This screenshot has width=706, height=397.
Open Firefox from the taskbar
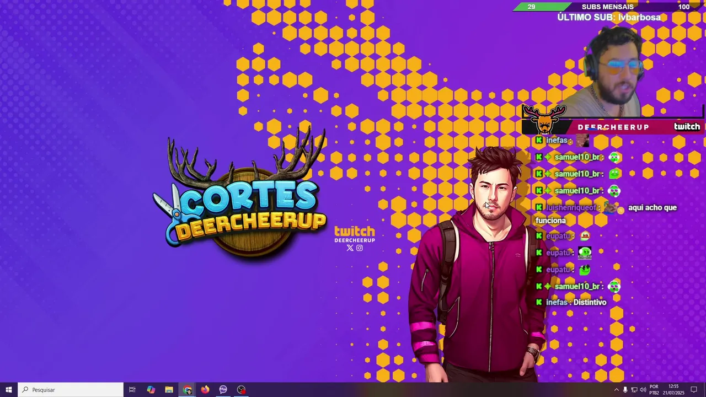click(x=205, y=390)
